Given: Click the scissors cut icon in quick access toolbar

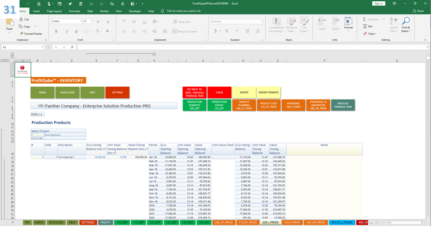Looking at the screenshot, I should click(x=123, y=4).
